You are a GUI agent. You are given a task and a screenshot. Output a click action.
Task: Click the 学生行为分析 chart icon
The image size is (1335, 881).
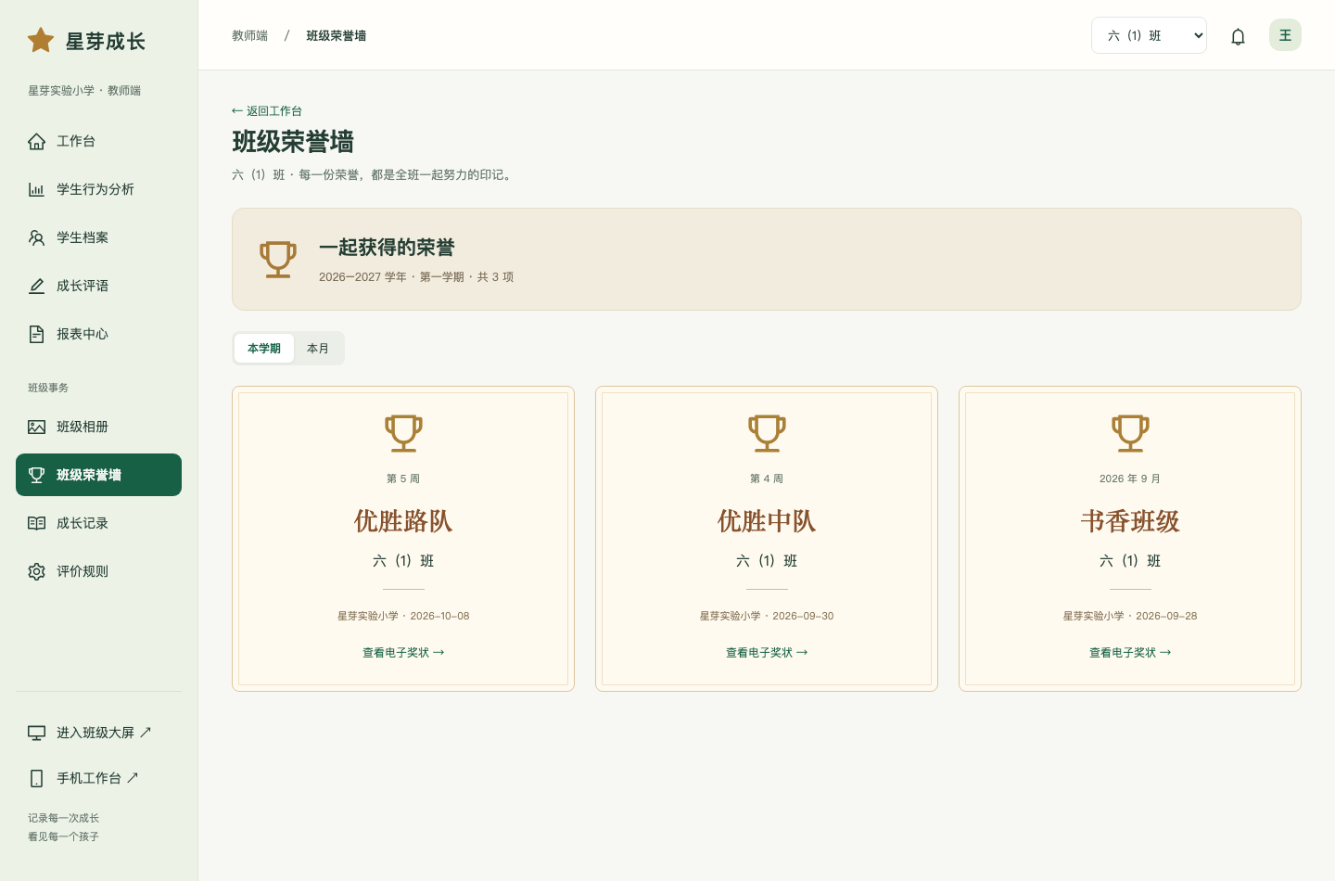tap(36, 189)
